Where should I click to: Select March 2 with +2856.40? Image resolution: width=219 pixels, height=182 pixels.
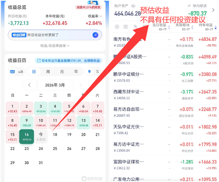[27, 108]
